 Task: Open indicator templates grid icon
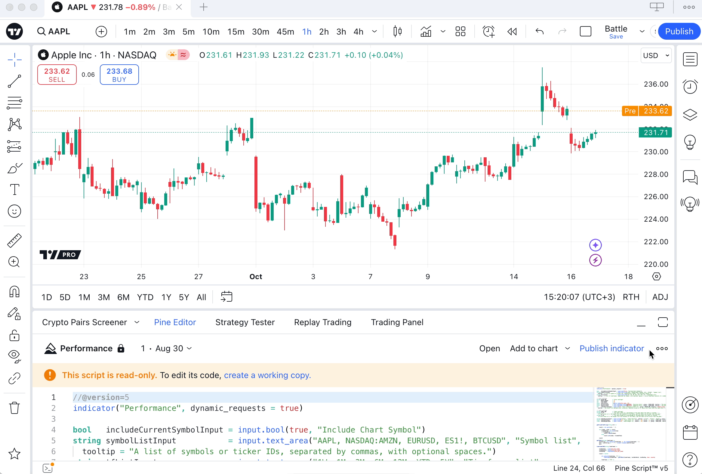pyautogui.click(x=460, y=31)
